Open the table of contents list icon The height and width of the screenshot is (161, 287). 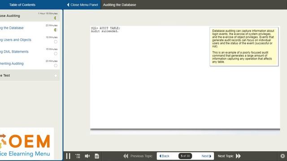click(x=78, y=156)
